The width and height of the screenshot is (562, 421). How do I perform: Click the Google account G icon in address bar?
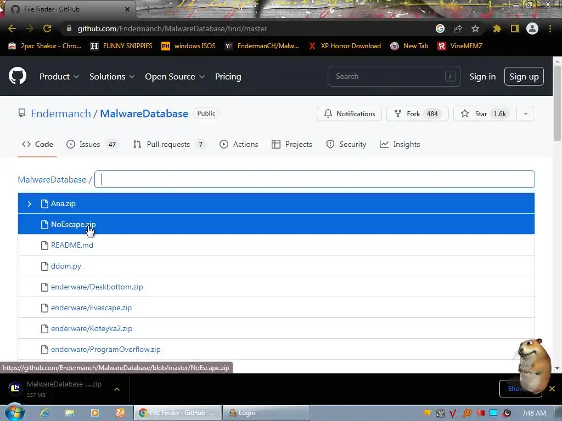tap(440, 29)
